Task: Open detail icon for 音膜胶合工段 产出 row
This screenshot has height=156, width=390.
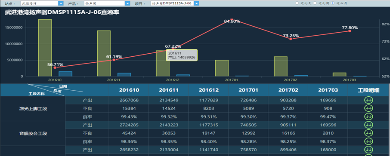Action: click(368, 125)
